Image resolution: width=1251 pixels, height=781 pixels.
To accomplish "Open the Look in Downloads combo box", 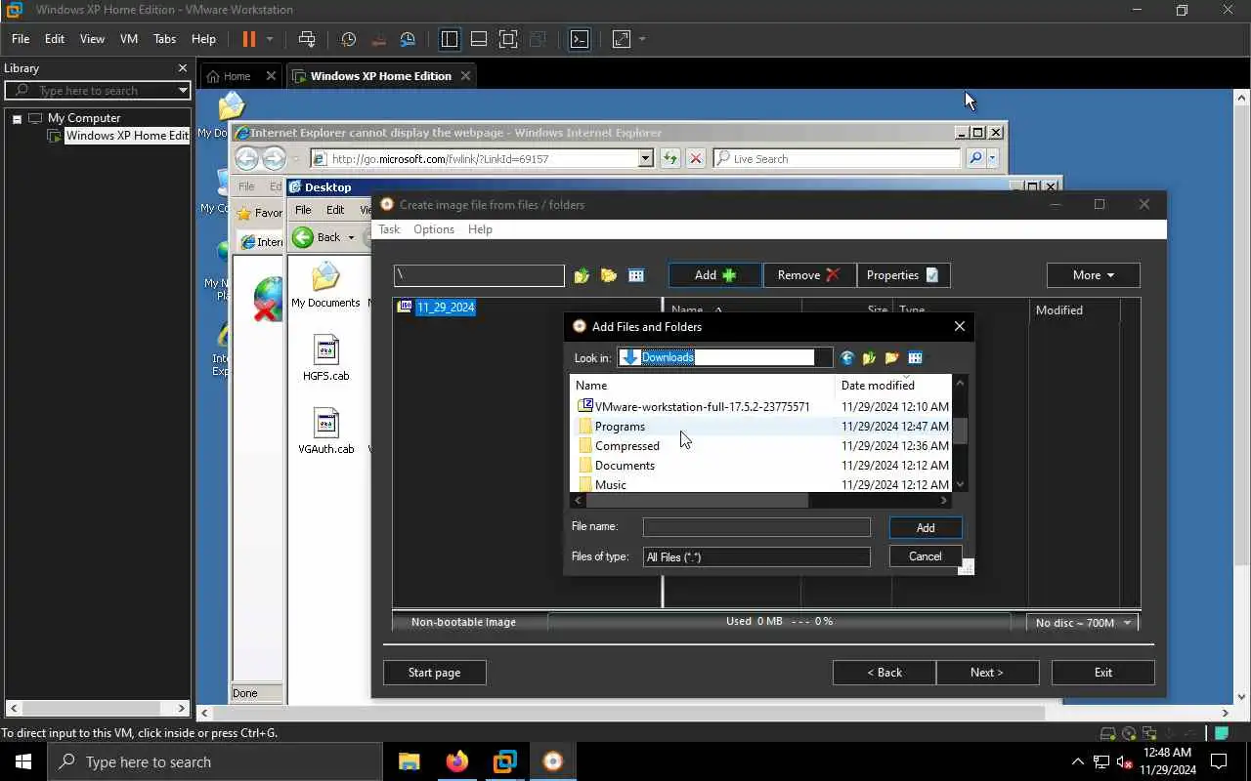I will (x=725, y=357).
